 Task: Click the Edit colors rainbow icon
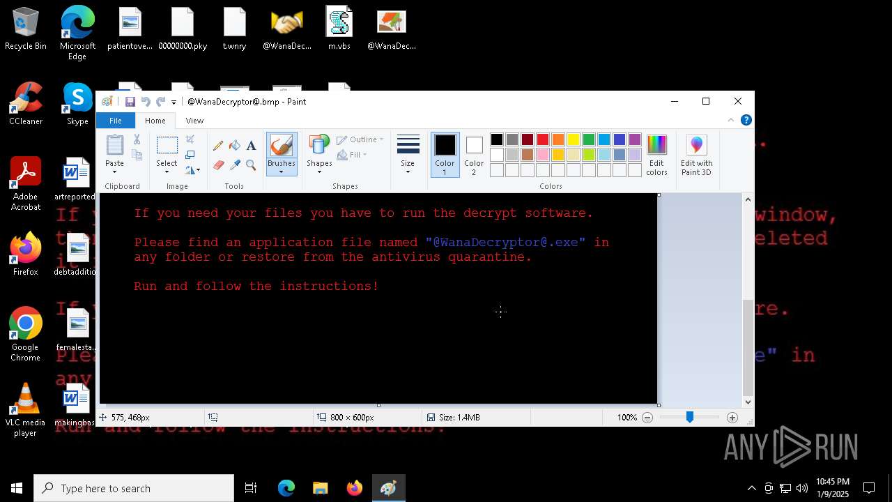click(656, 145)
